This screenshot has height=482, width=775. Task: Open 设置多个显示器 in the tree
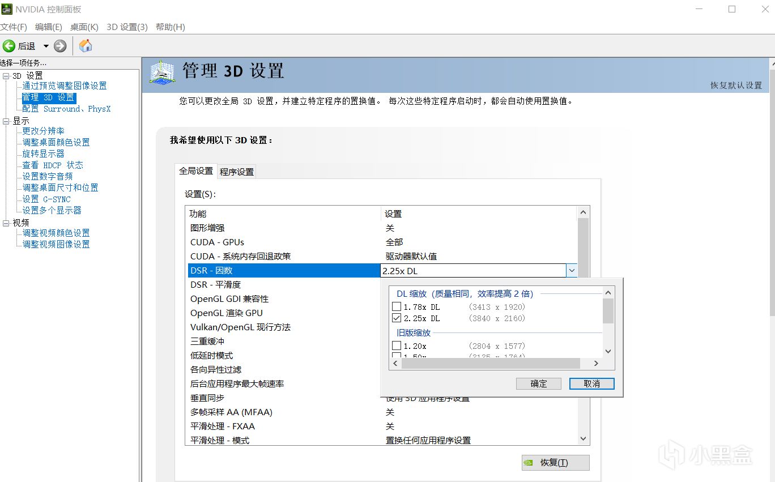coord(52,210)
